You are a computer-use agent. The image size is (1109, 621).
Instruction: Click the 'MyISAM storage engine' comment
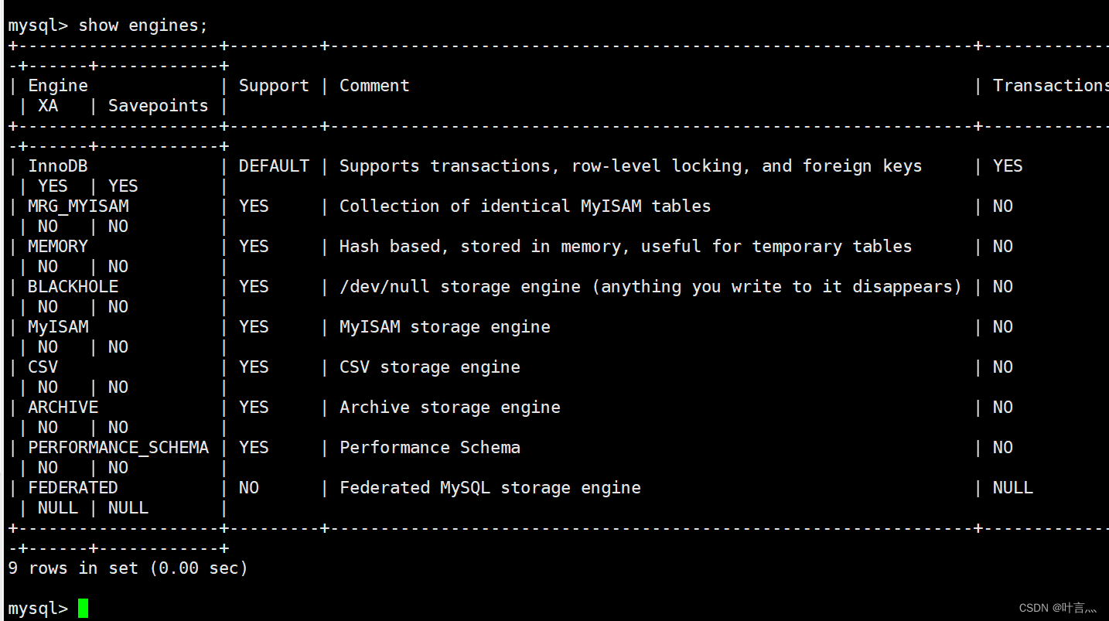[445, 327]
